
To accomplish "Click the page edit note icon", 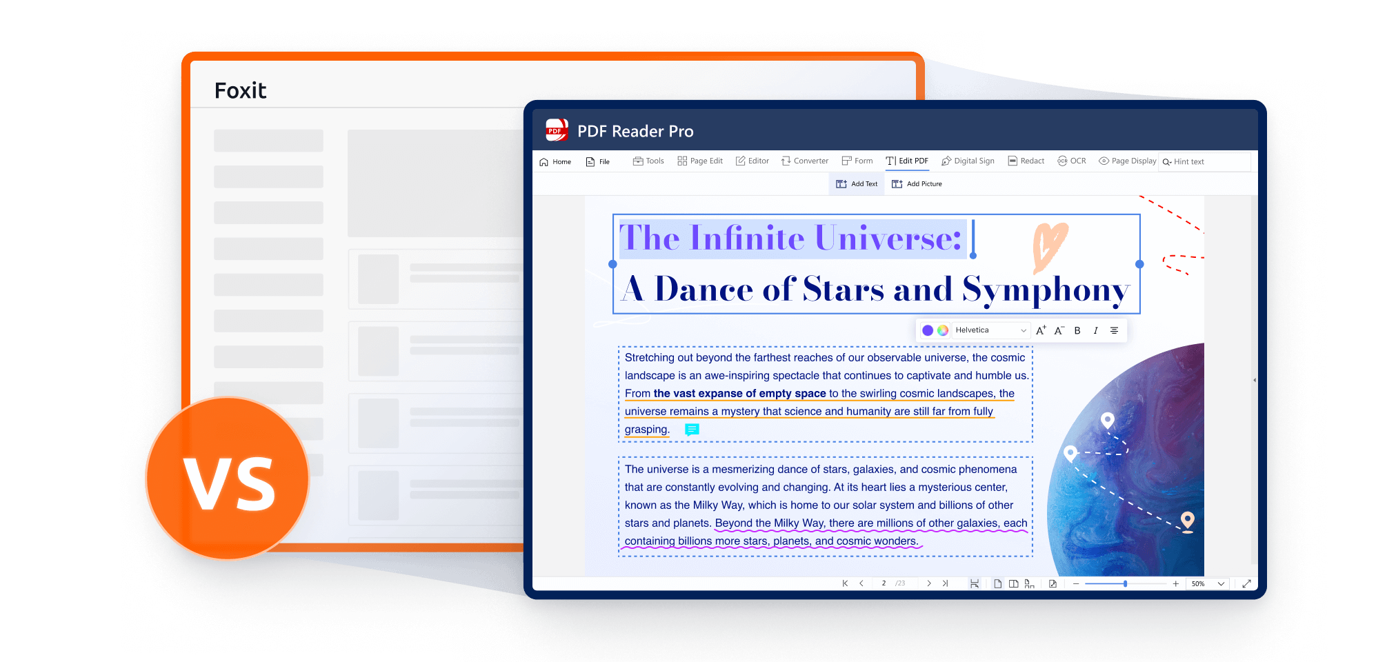I will point(1053,583).
